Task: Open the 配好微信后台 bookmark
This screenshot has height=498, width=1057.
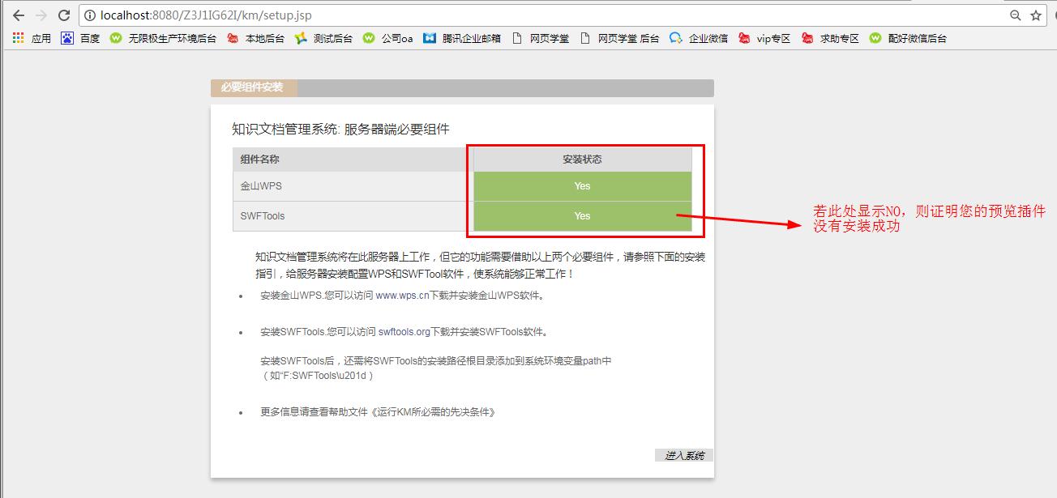Action: click(x=908, y=38)
